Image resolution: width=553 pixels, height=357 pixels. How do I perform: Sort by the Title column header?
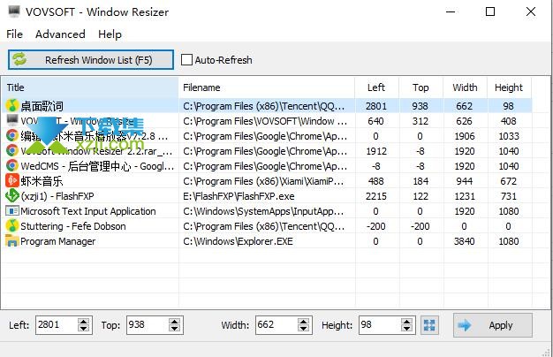click(x=90, y=87)
